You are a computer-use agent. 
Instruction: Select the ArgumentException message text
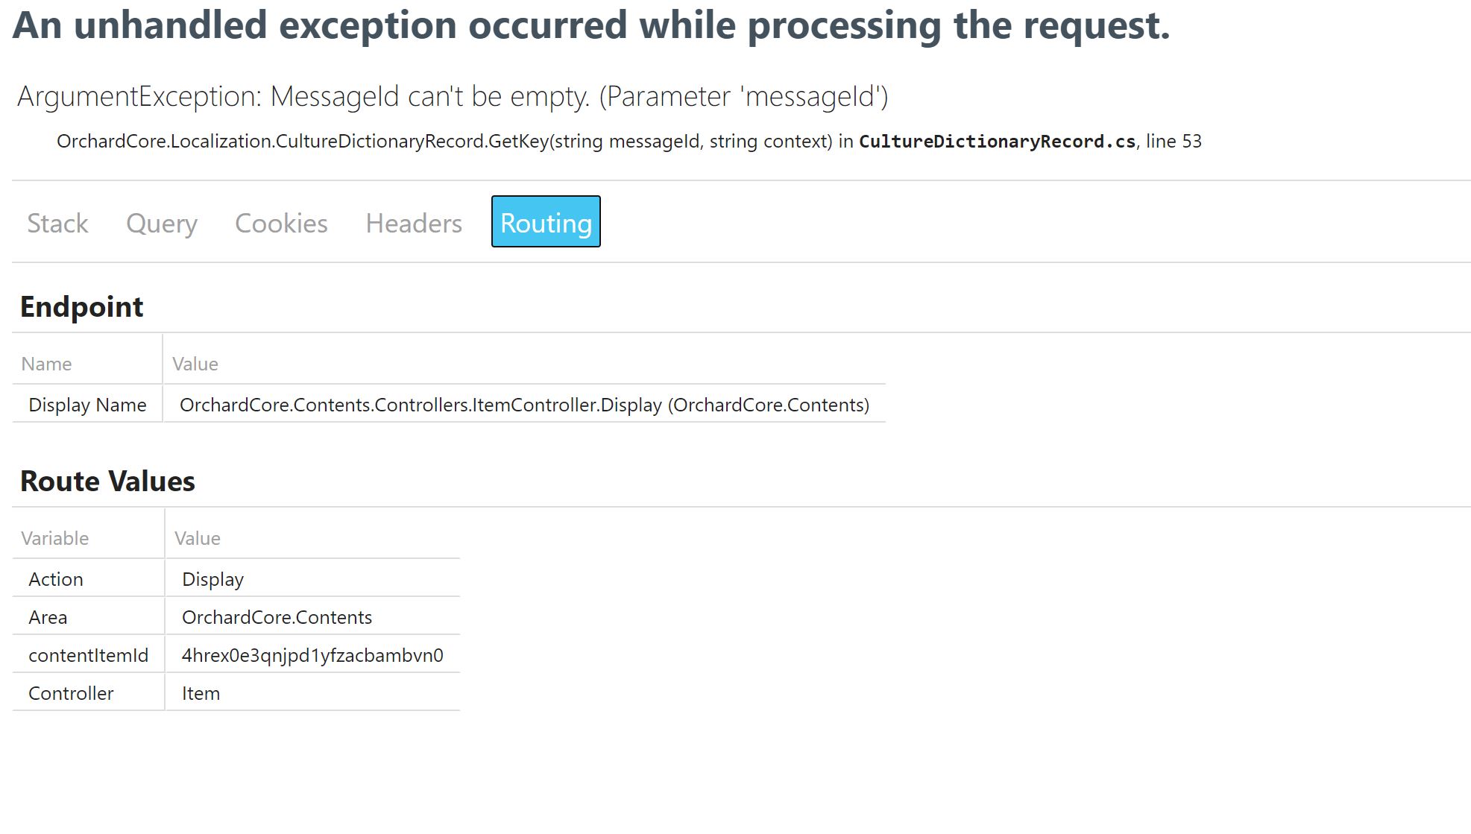[453, 95]
